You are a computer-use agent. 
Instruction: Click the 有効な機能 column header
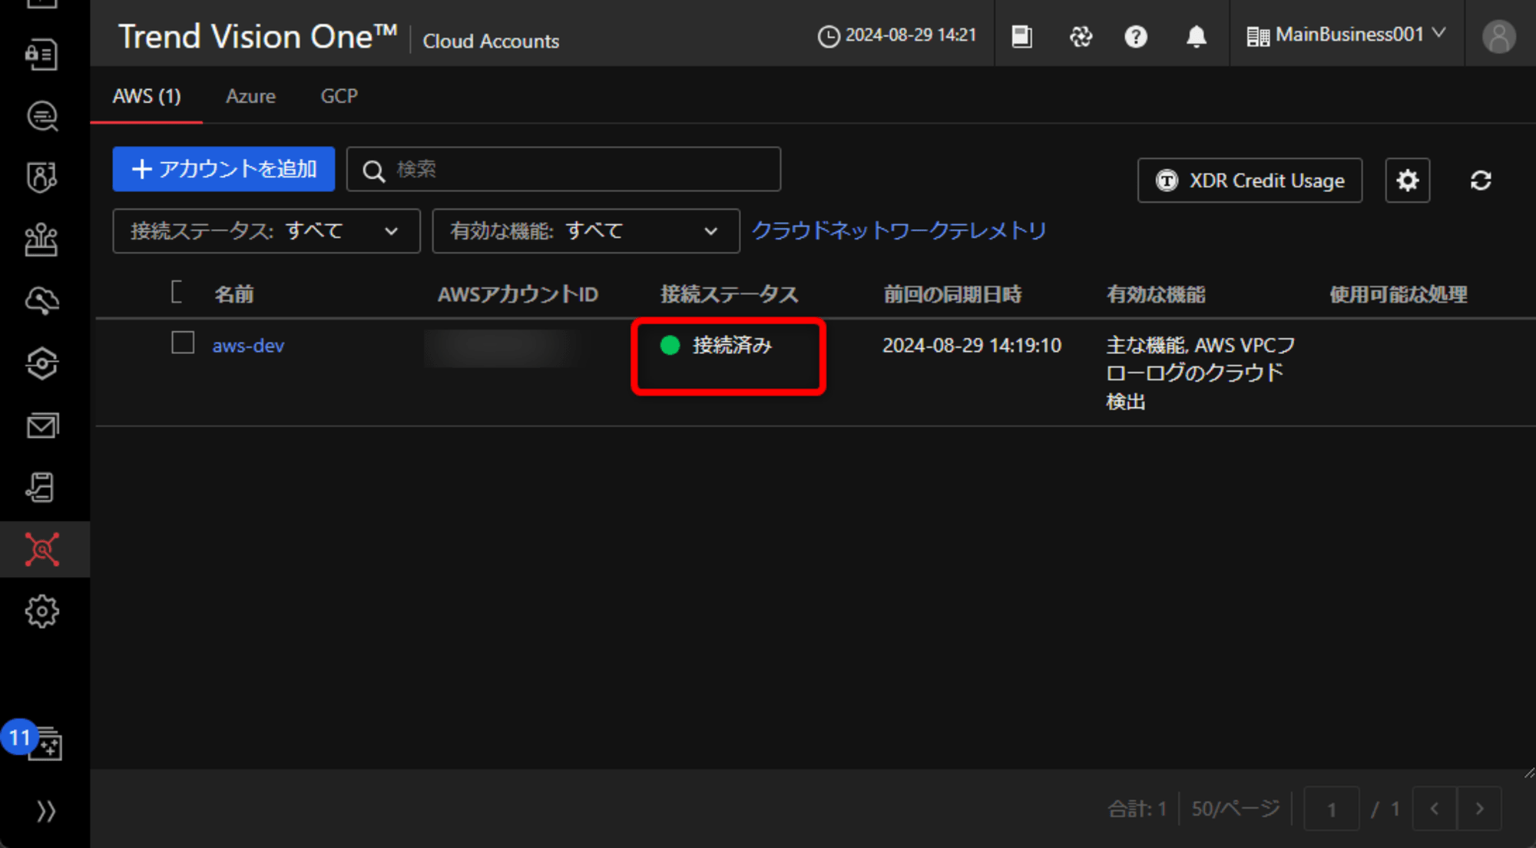click(1156, 294)
